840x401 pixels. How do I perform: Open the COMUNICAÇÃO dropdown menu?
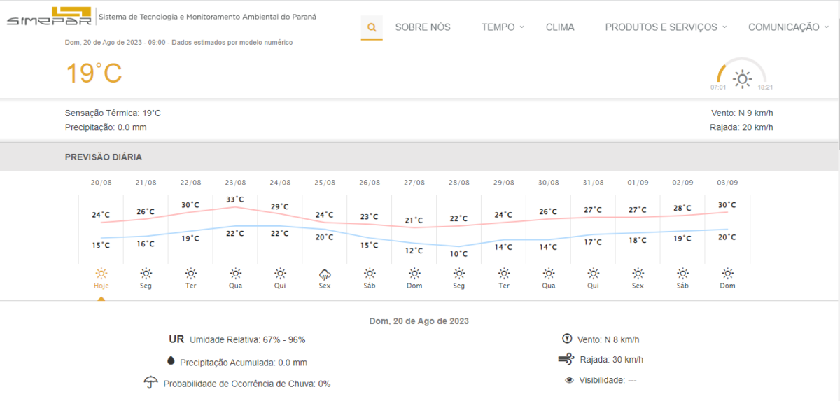pyautogui.click(x=788, y=27)
